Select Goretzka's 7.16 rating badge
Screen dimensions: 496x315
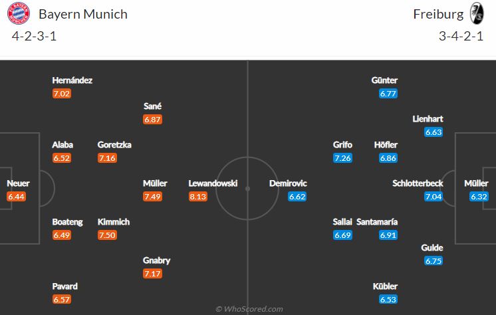point(107,157)
